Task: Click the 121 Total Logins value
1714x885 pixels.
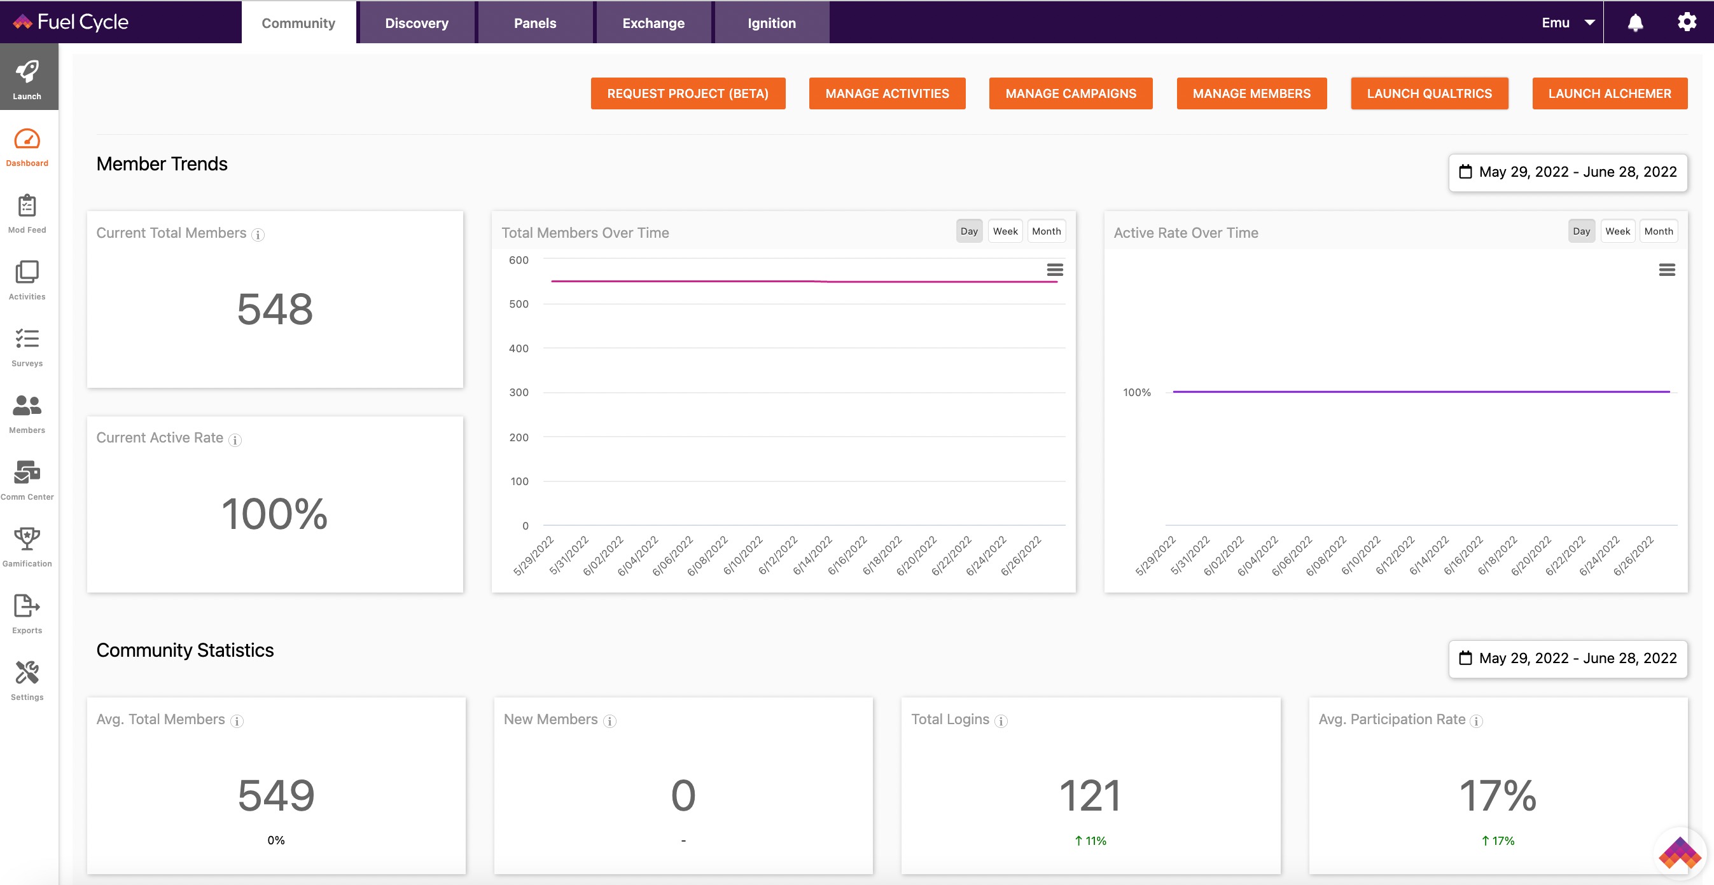Action: coord(1090,795)
